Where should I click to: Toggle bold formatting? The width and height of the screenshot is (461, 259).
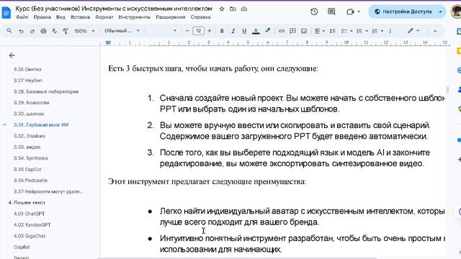tap(222, 31)
